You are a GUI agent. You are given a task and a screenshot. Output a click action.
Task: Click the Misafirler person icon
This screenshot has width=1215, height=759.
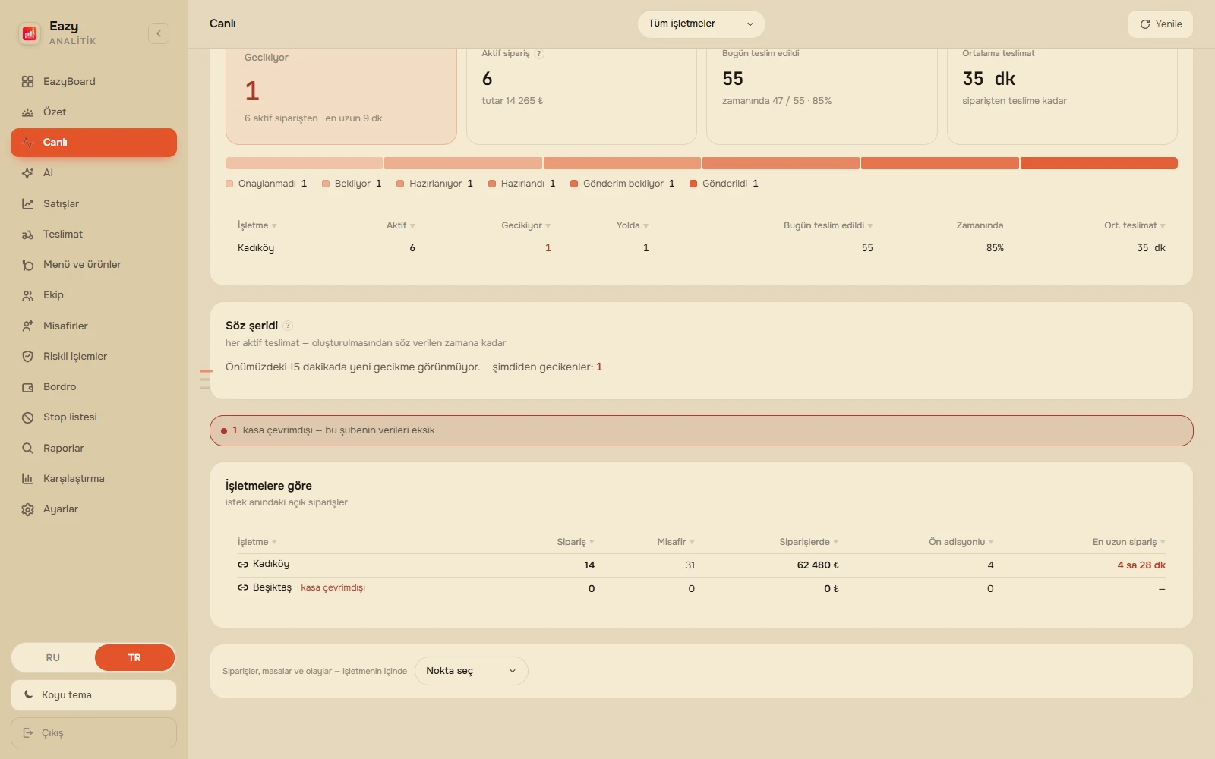tap(27, 326)
